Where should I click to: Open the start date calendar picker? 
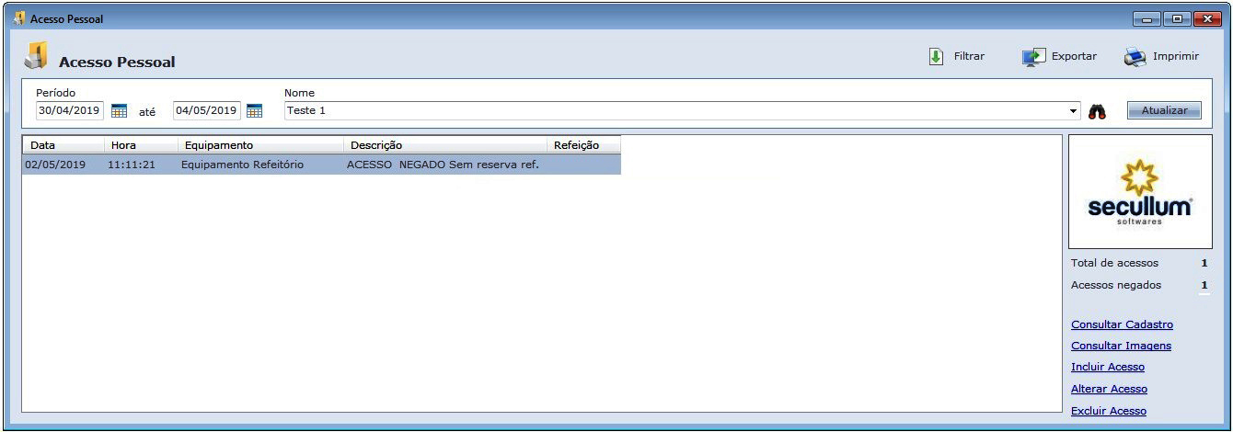119,111
